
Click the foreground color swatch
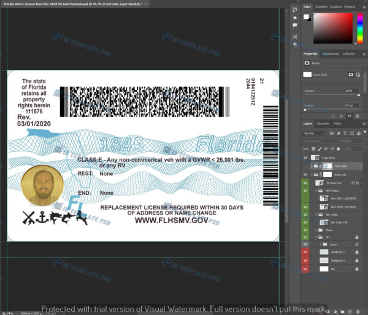tap(306, 17)
